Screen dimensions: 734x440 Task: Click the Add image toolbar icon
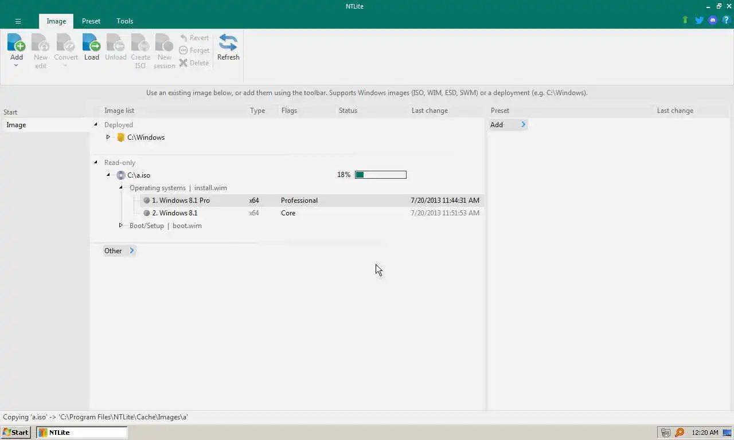[x=16, y=42]
